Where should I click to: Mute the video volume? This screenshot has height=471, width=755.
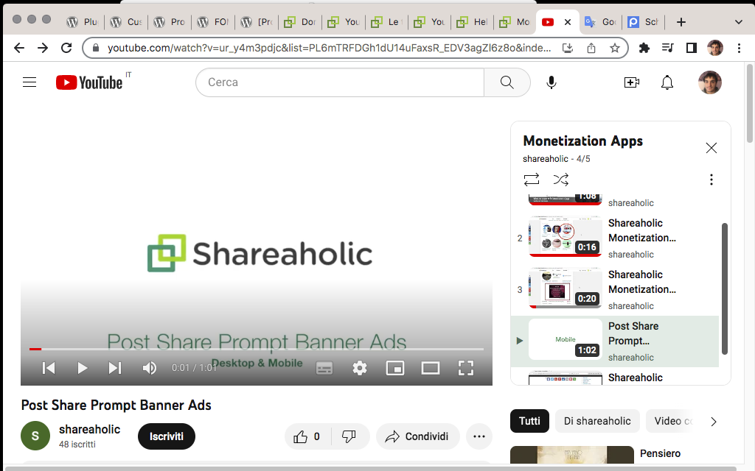coord(149,368)
